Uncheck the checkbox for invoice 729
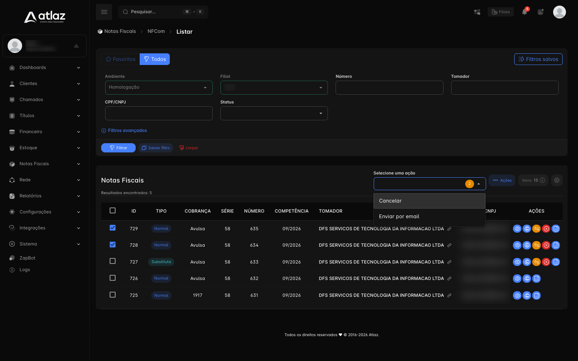The image size is (578, 361). (x=113, y=228)
